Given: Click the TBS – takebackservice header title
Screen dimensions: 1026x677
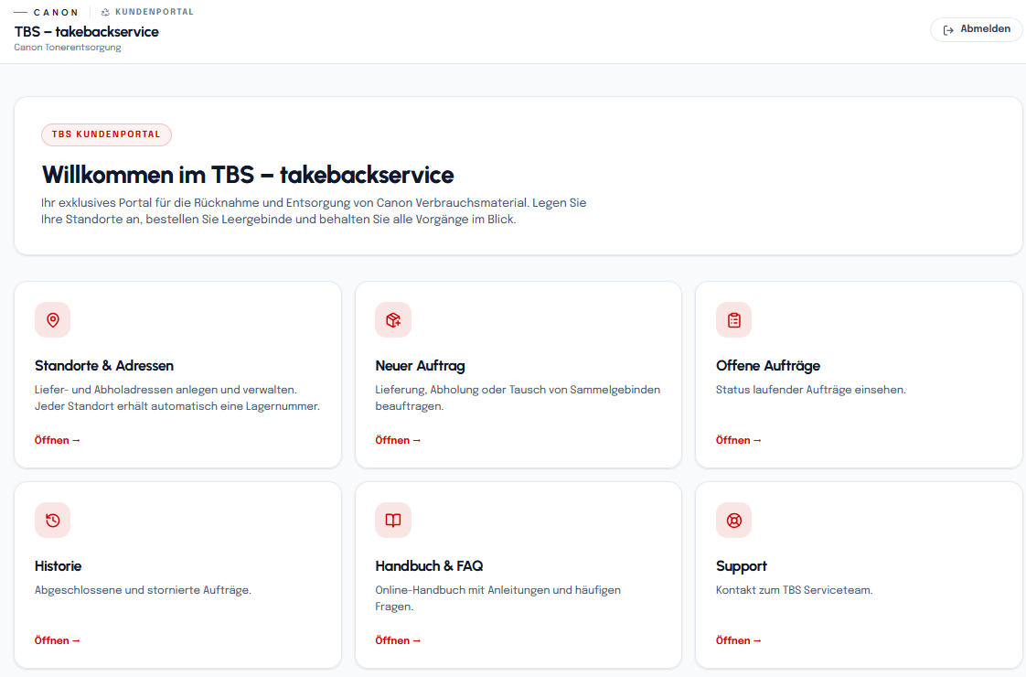Looking at the screenshot, I should coord(86,31).
